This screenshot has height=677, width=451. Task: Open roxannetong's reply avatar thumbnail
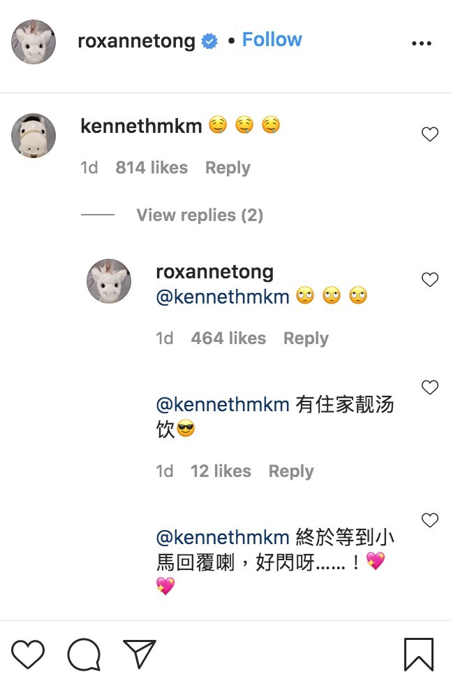[x=108, y=281]
